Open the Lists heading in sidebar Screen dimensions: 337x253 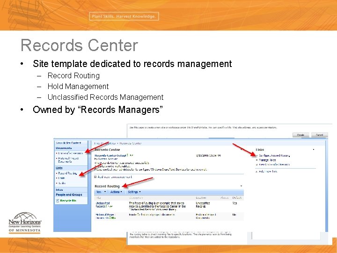(x=59, y=168)
